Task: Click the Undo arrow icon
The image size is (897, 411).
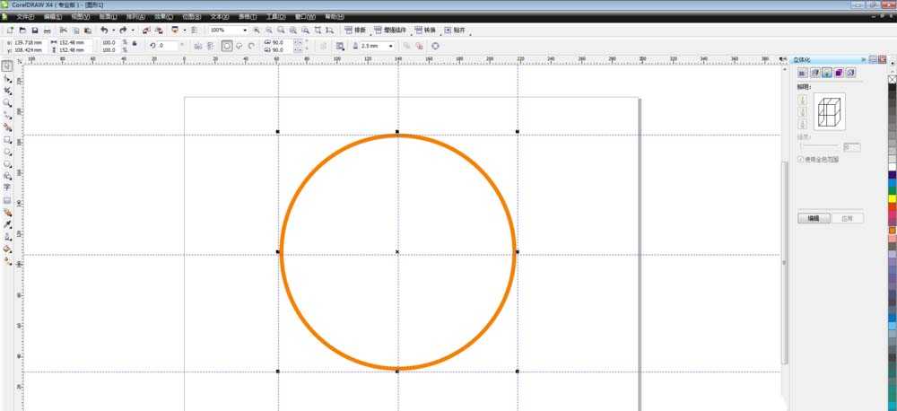Action: pos(105,30)
